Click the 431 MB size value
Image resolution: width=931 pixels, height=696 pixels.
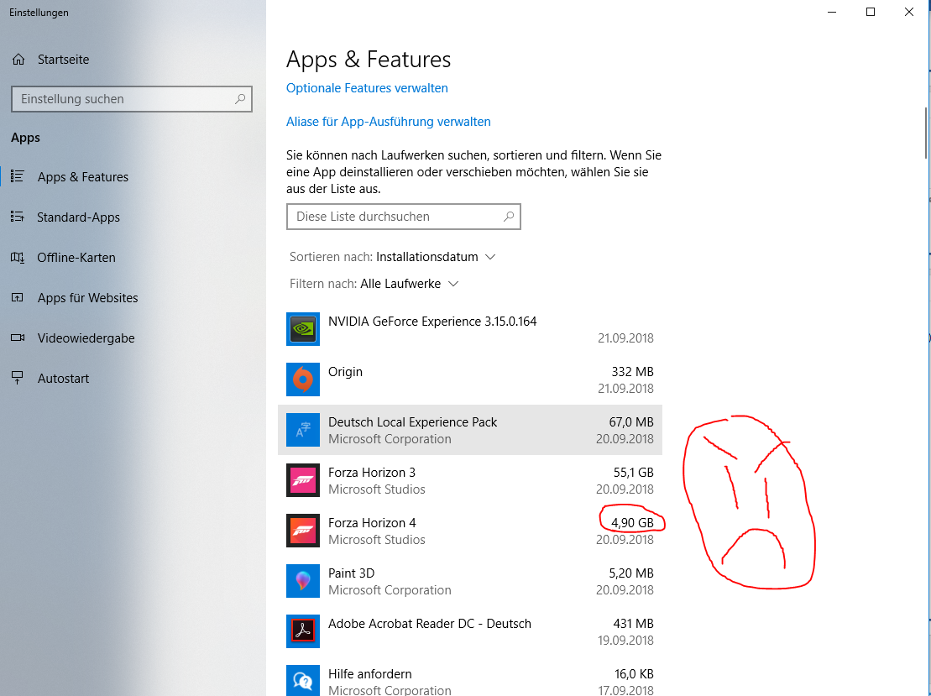634,624
